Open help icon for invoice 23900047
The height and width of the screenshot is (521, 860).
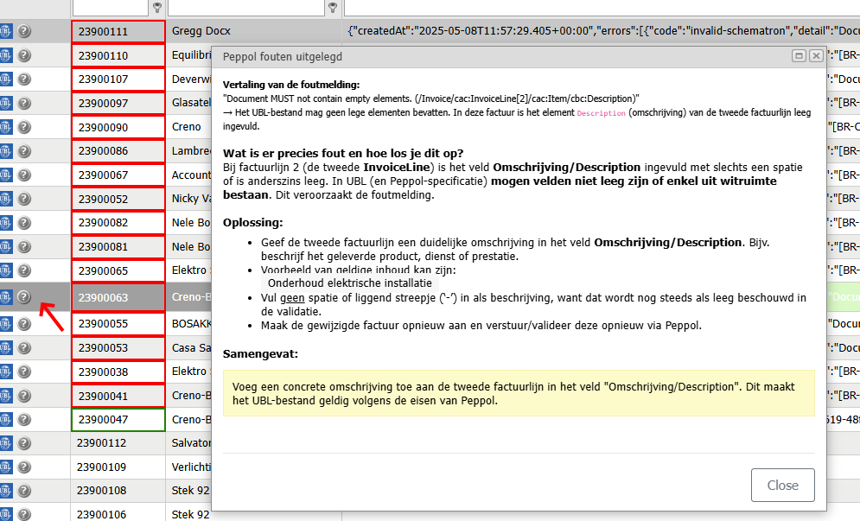23,420
